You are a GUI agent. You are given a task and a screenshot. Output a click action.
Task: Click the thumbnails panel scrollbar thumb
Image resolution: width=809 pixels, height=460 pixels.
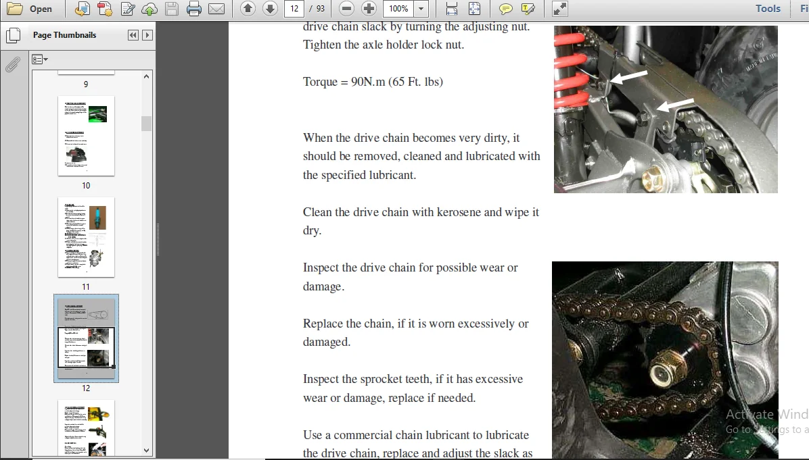[x=147, y=124]
